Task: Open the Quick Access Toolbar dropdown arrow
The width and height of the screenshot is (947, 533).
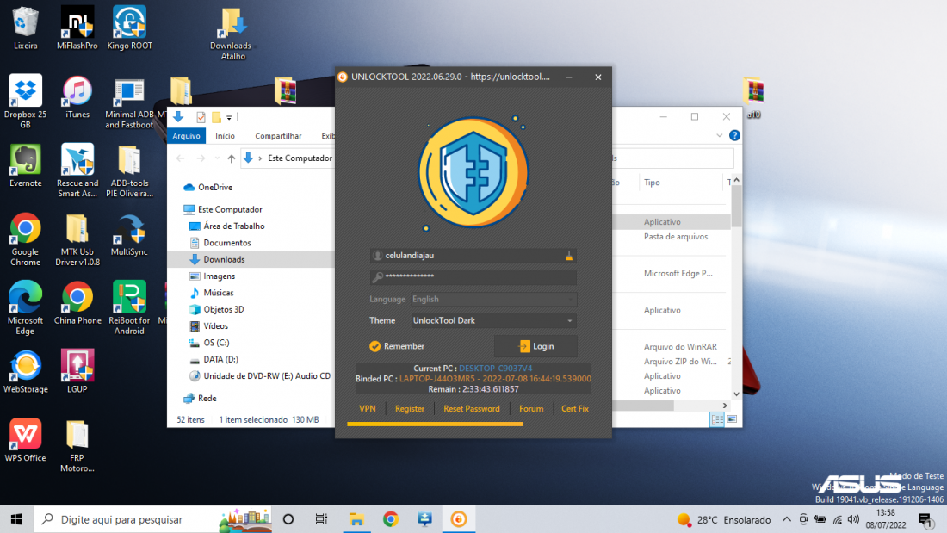Action: tap(229, 118)
